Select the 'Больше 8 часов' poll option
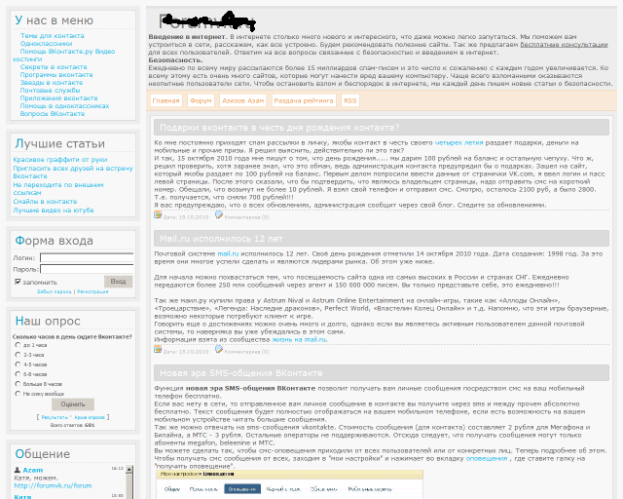Viewport: 623px width, 499px height. [19, 383]
